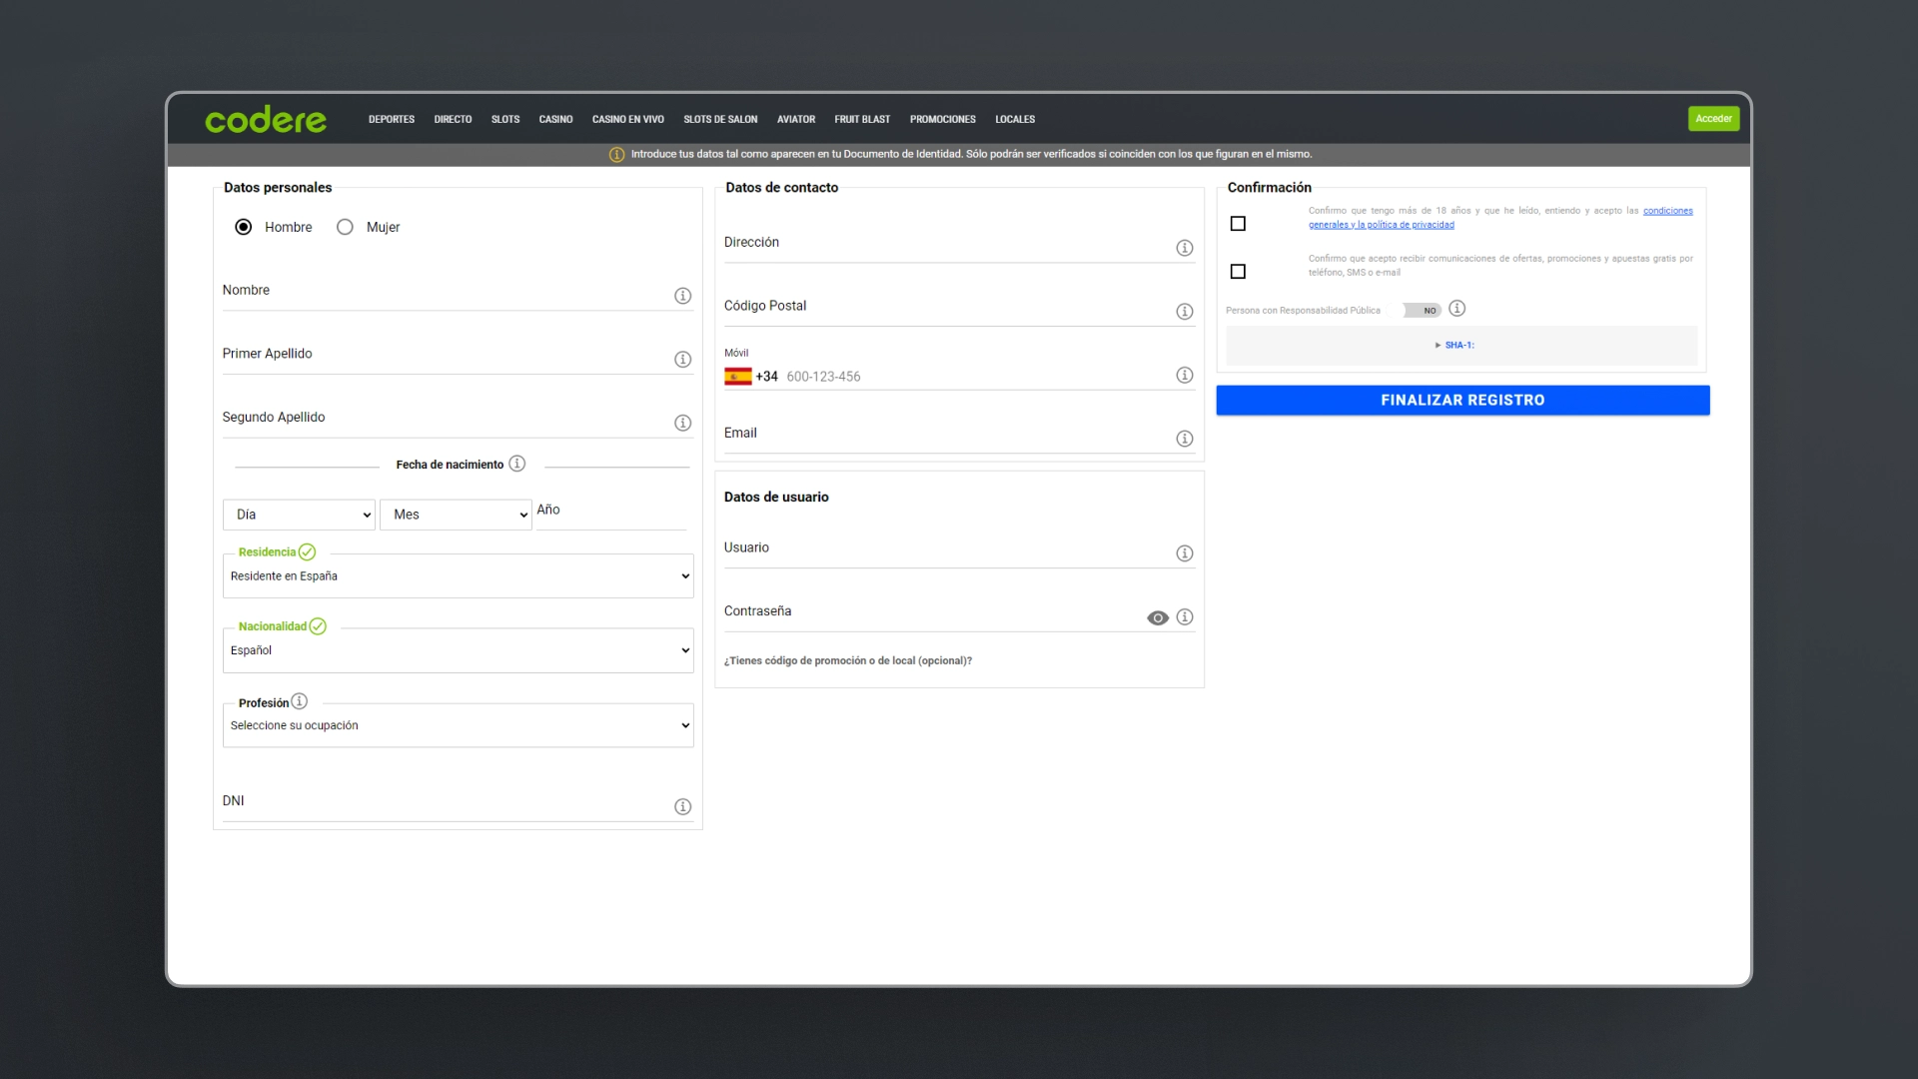Screen dimensions: 1918x1079
Task: Open the Seleccione su ocupación dropdown
Action: pyautogui.click(x=459, y=726)
